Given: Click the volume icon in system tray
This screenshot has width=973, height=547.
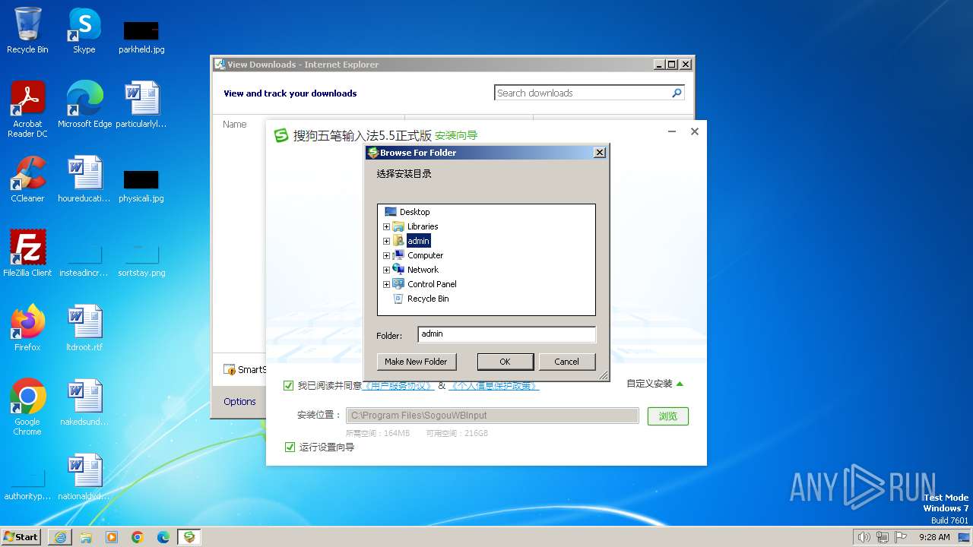Looking at the screenshot, I should [864, 537].
